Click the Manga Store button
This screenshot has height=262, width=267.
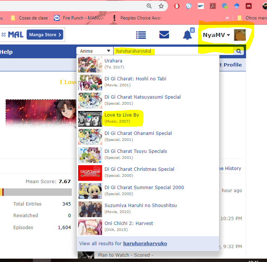45,35
